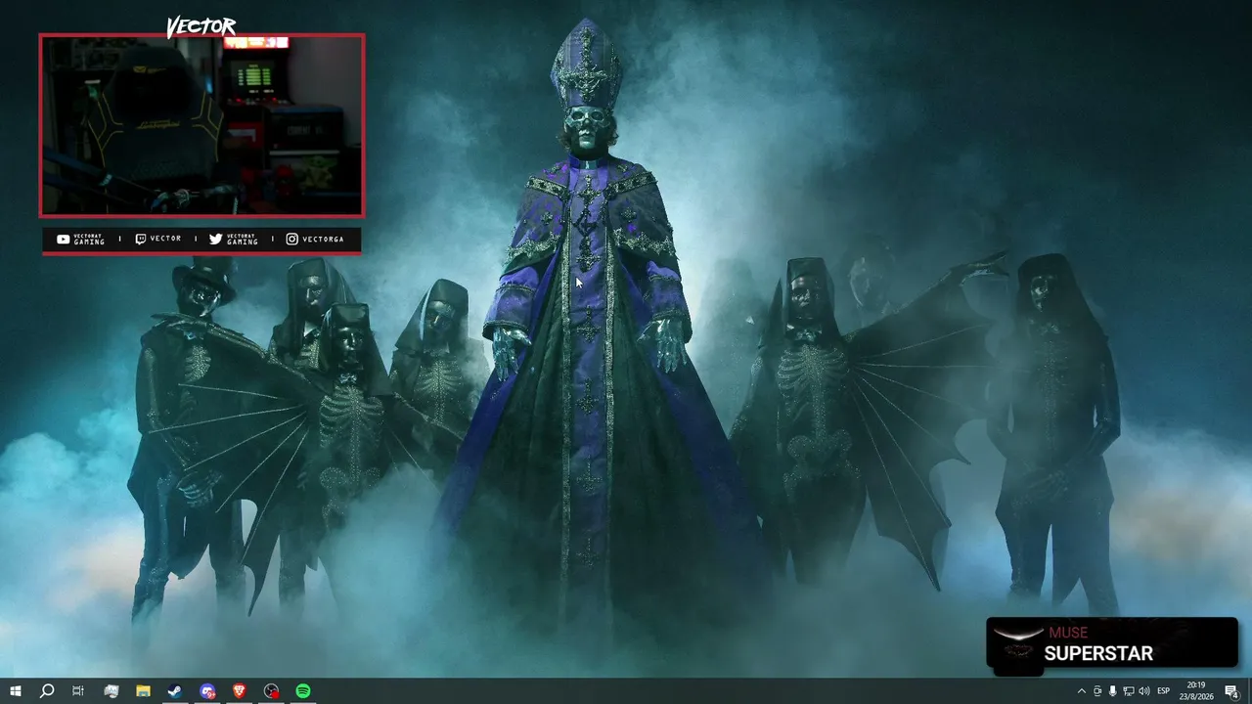This screenshot has width=1252, height=704.
Task: Open the notification center with 4 alerts
Action: coord(1232,691)
